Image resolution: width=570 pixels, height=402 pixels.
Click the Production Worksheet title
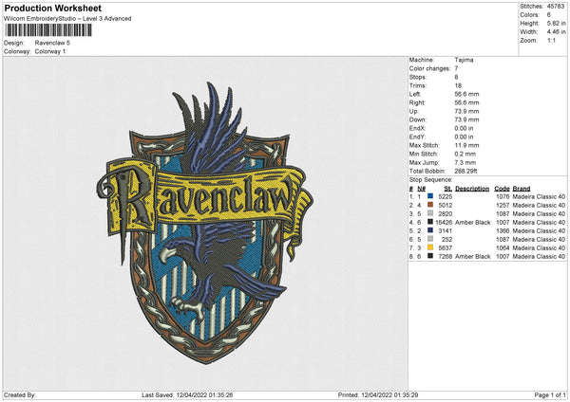coord(52,9)
